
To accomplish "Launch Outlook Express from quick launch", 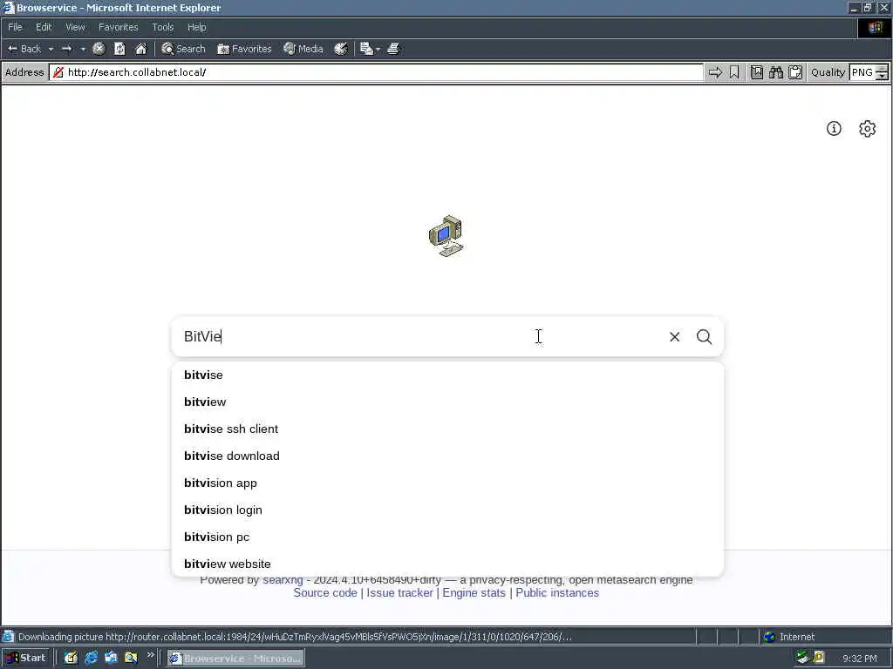I will pos(111,659).
